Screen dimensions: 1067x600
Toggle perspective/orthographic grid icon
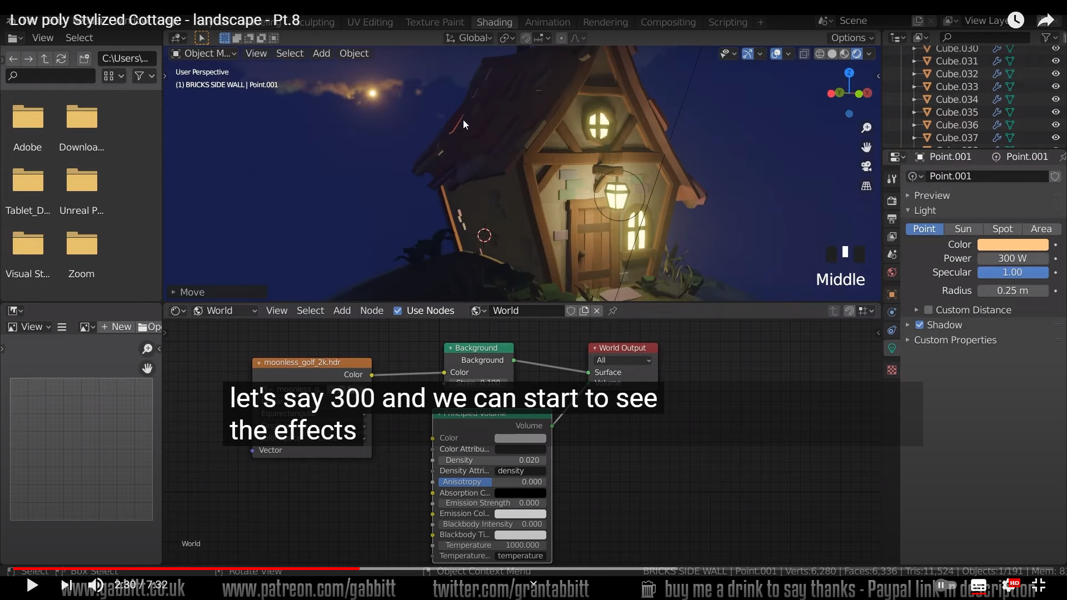(x=866, y=186)
